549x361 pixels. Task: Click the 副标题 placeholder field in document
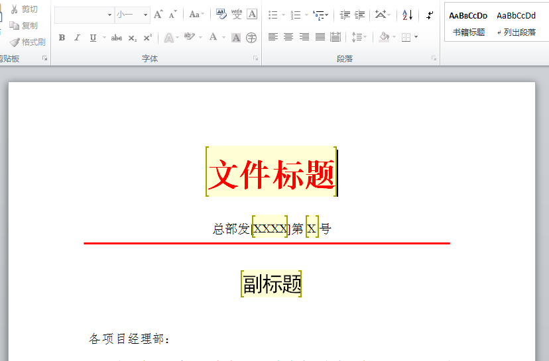point(272,284)
